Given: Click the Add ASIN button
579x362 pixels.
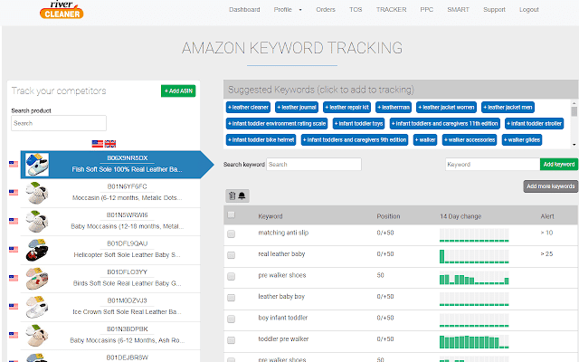Looking at the screenshot, I should point(178,90).
